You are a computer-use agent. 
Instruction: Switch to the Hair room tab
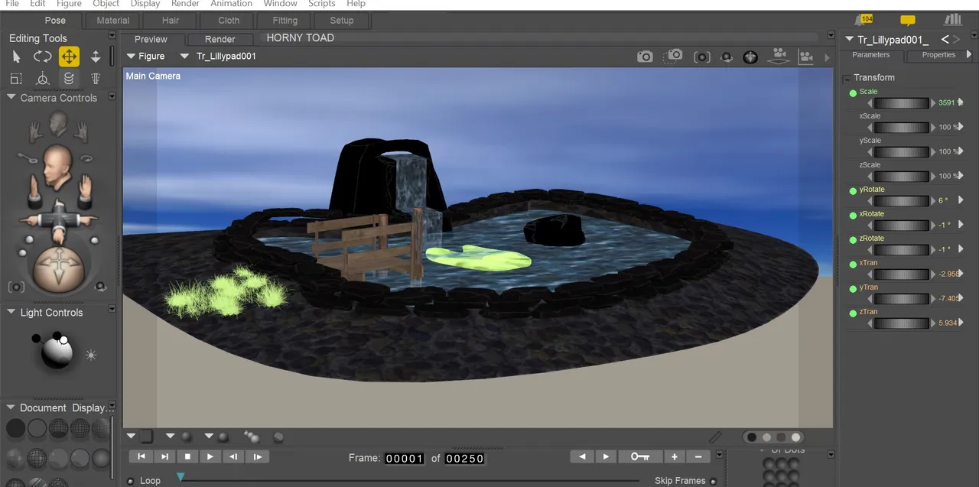tap(171, 21)
